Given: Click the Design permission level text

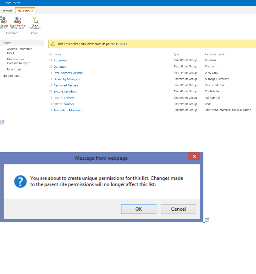Looking at the screenshot, I should pyautogui.click(x=210, y=66).
